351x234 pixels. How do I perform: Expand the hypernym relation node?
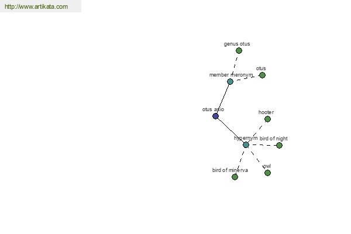(246, 145)
